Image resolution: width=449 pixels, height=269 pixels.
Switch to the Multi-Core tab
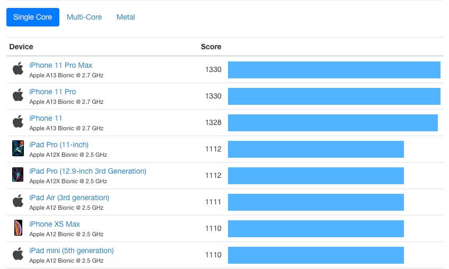pyautogui.click(x=84, y=17)
